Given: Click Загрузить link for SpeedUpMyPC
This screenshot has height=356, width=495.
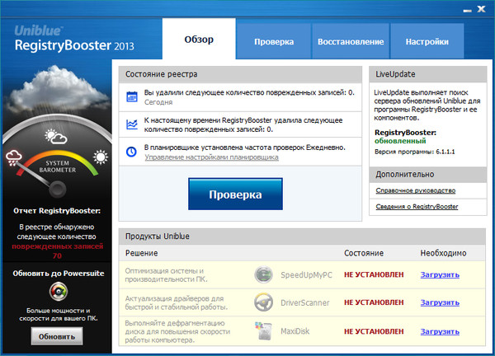Looking at the screenshot, I should pos(440,275).
